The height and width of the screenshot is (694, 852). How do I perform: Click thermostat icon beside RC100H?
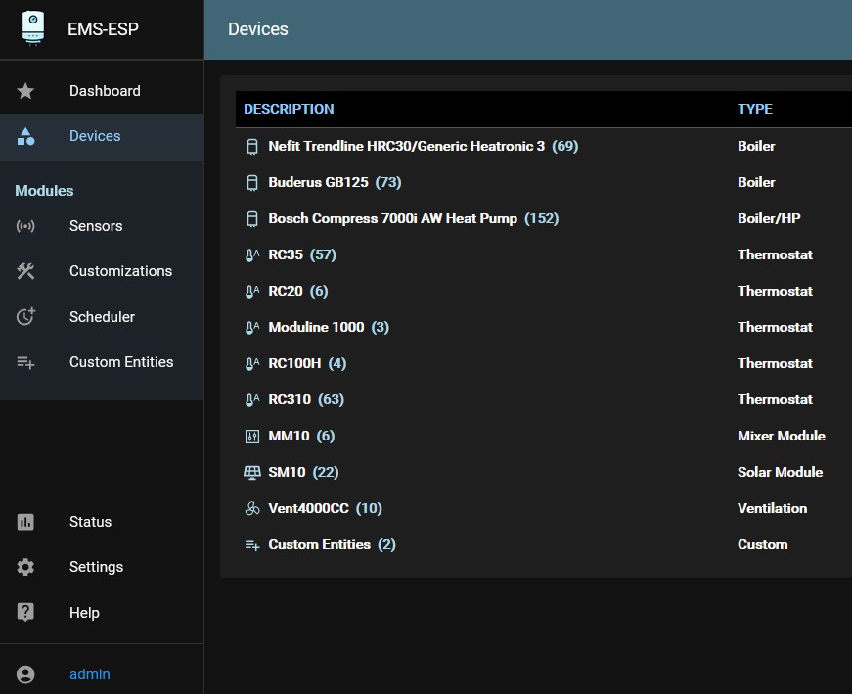[x=252, y=363]
